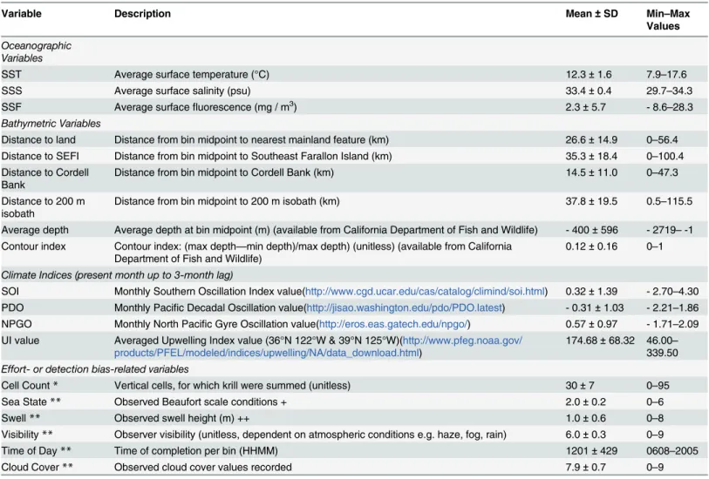The image size is (709, 479).
Task: Select the value '2.3 ± 5.7'
Action: tap(585, 107)
